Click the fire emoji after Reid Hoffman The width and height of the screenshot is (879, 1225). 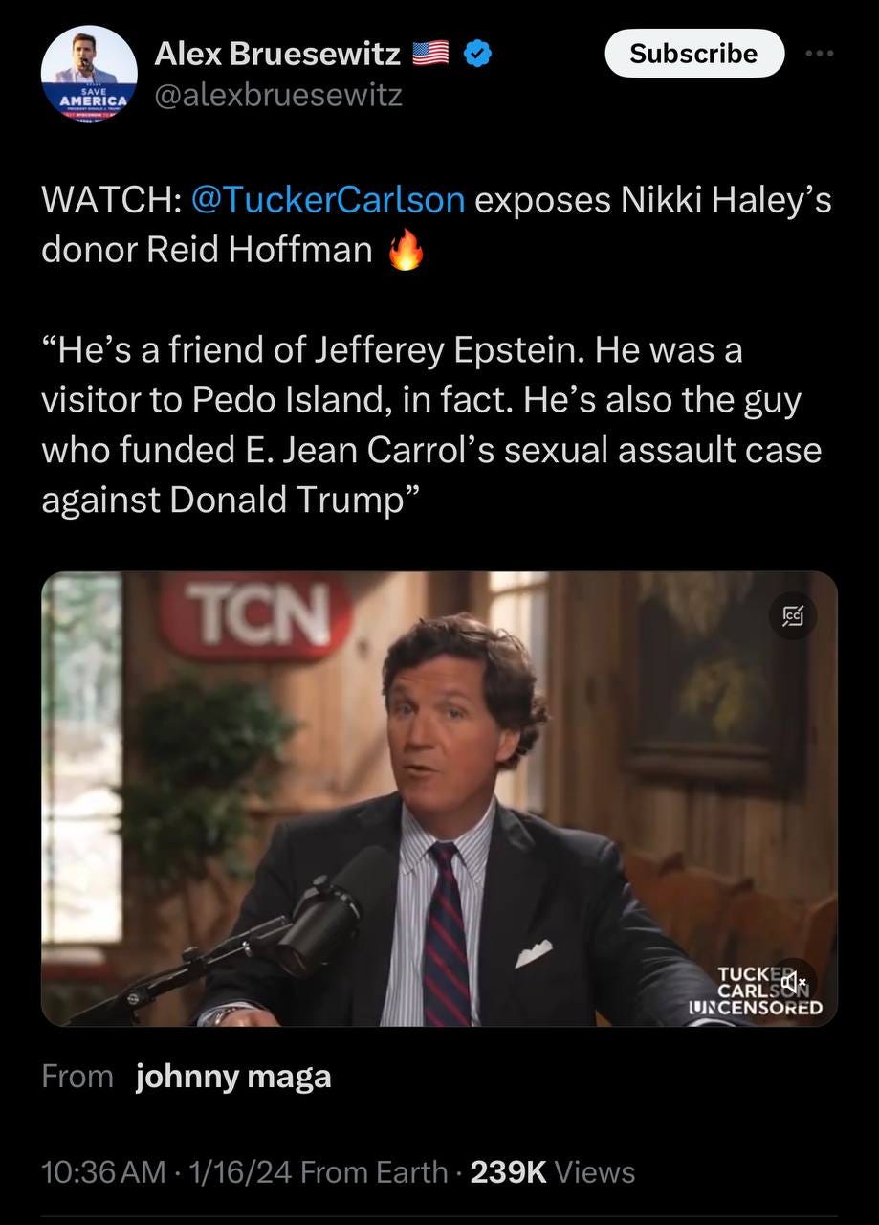pos(406,251)
